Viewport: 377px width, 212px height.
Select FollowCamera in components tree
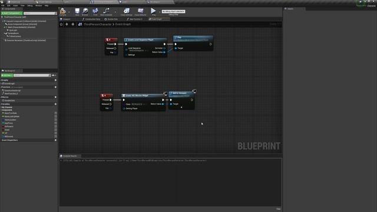pyautogui.click(x=14, y=37)
